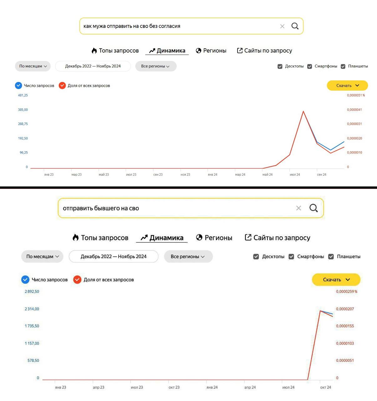This screenshot has height=401, width=377.
Task: Click the search magnifier icon in the top search bar
Action: pyautogui.click(x=295, y=26)
